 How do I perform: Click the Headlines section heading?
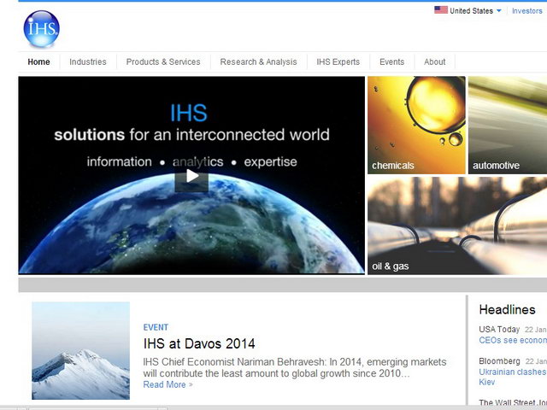[507, 309]
